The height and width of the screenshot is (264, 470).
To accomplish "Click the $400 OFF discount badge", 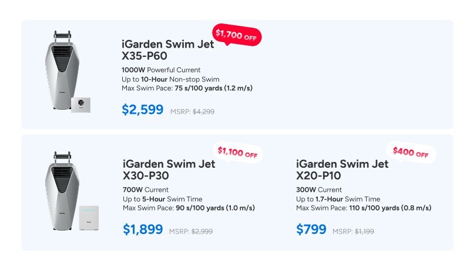I will coord(410,153).
